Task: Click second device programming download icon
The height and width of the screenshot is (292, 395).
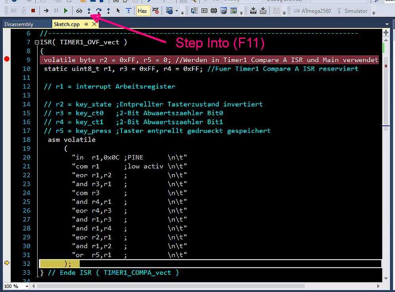Action: pyautogui.click(x=263, y=11)
